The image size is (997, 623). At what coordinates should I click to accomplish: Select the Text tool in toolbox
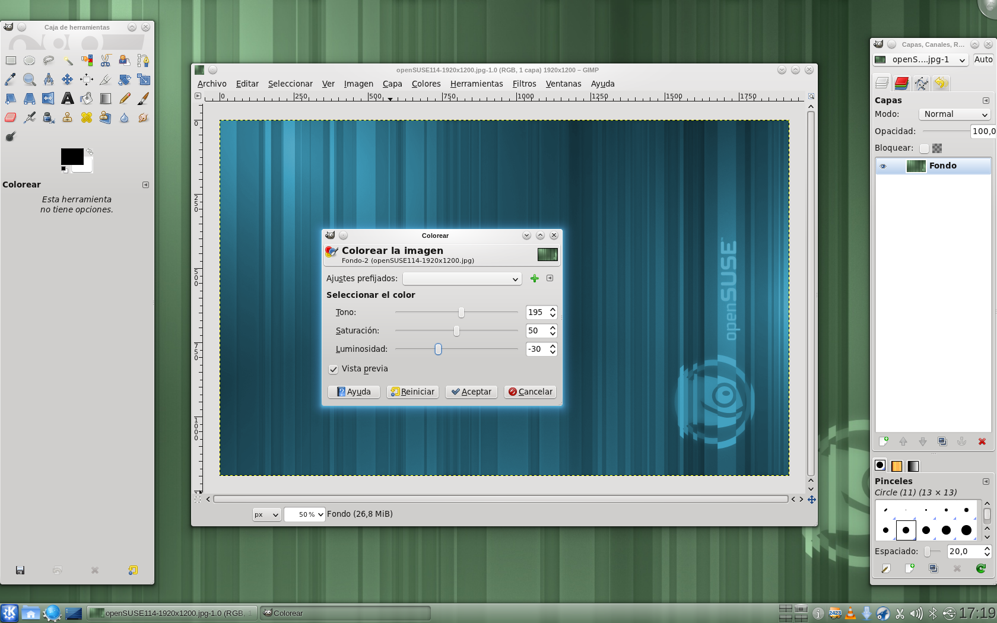(68, 98)
